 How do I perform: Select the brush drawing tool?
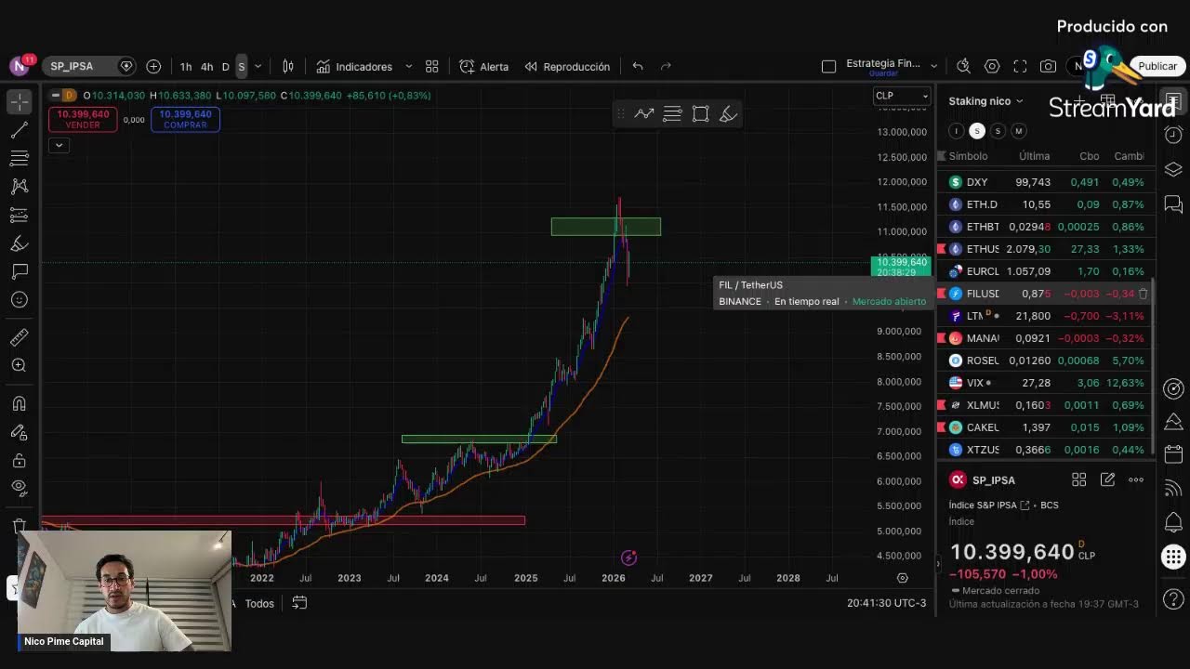pos(20,243)
